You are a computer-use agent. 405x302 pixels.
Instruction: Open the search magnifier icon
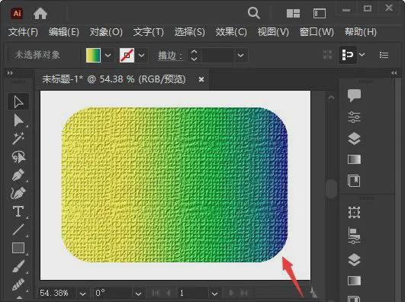[x=254, y=13]
